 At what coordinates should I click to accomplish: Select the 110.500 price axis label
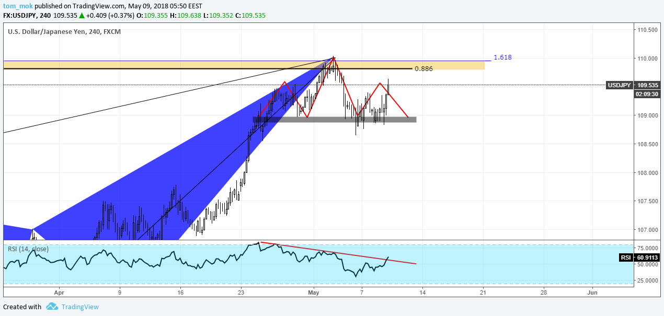click(x=647, y=30)
